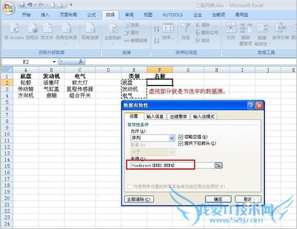Click Edit Links in Connections group

tap(136, 40)
